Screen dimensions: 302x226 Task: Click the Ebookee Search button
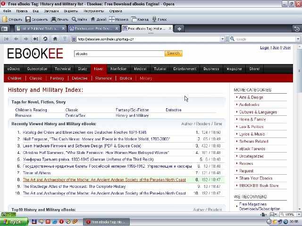click(173, 53)
